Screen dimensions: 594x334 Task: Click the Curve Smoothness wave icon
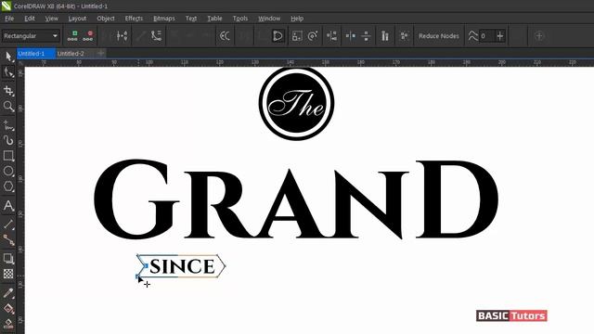point(472,36)
